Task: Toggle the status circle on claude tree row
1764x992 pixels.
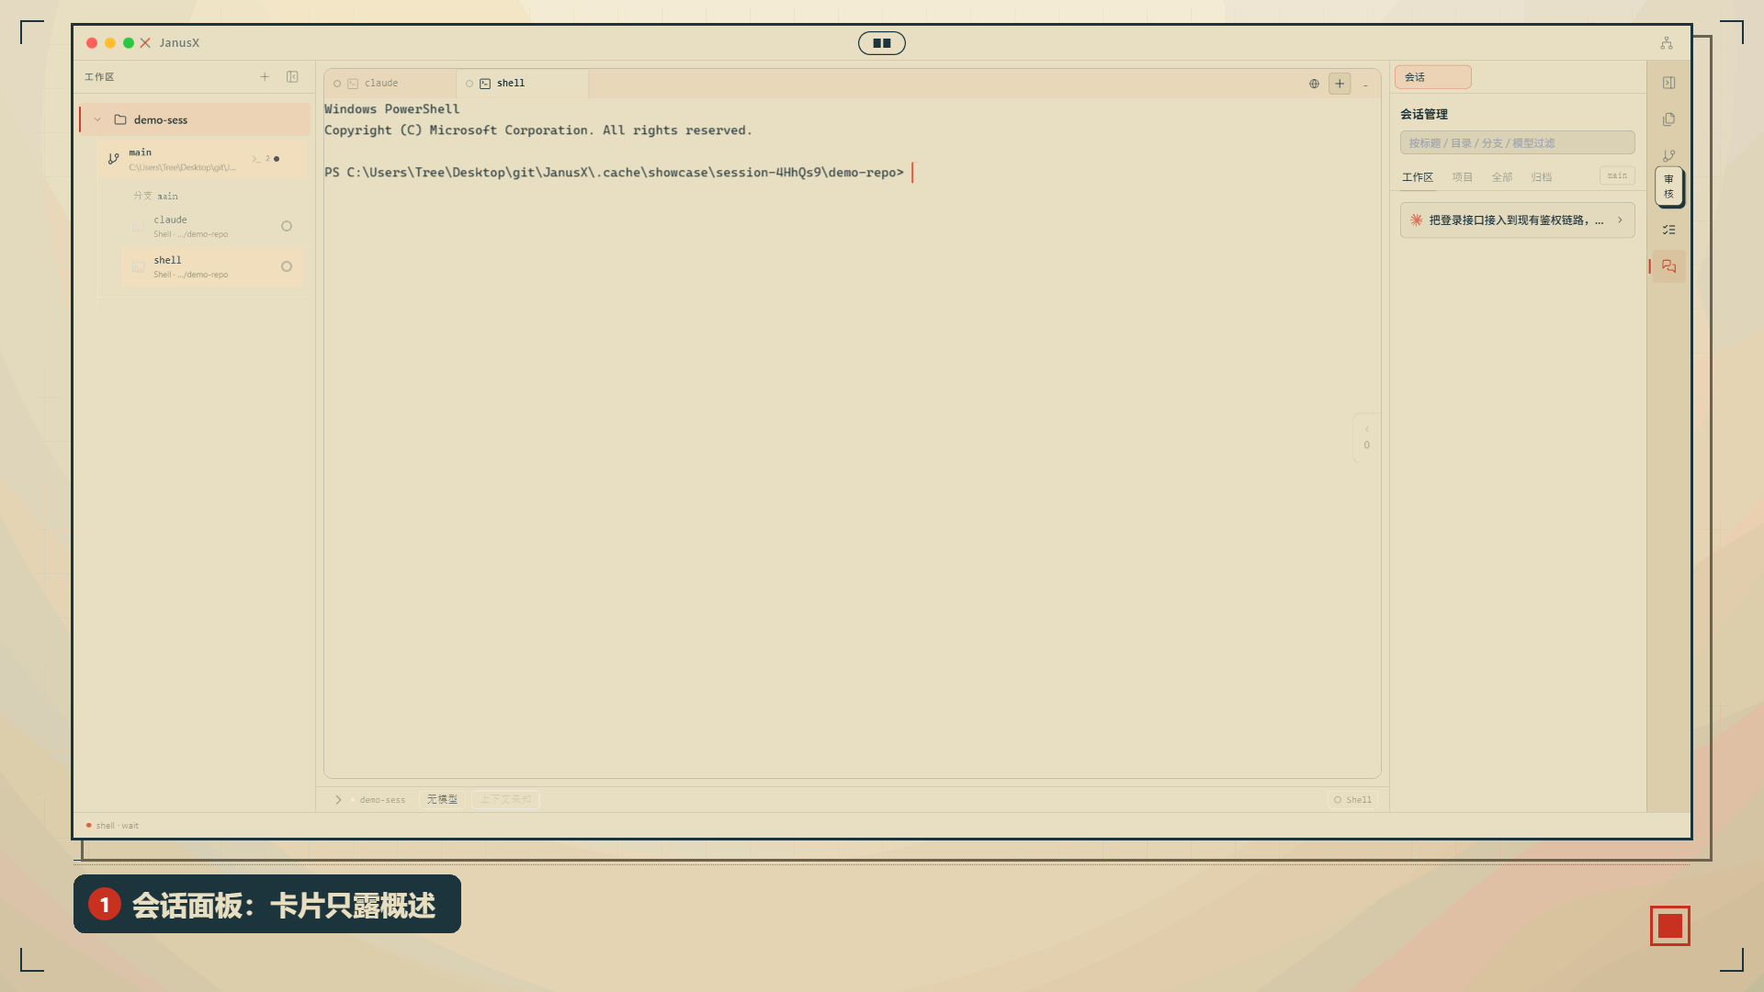Action: click(x=287, y=226)
